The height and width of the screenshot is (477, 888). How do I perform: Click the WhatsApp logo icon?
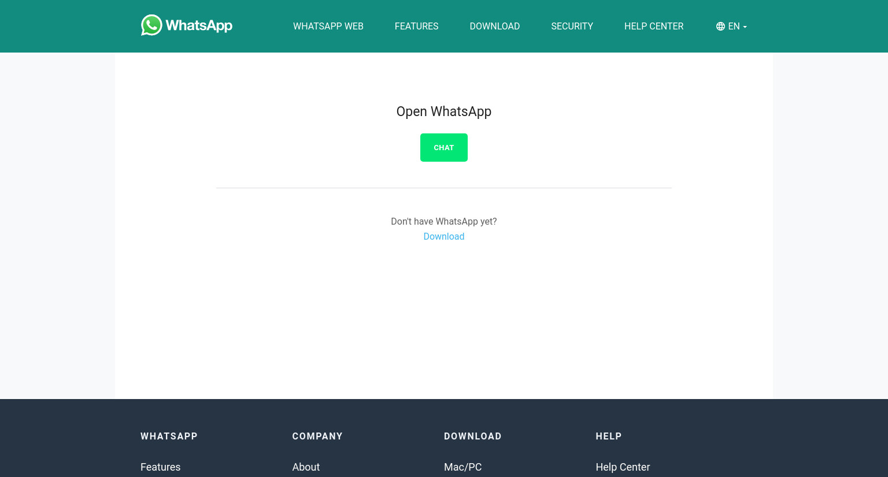tap(151, 25)
